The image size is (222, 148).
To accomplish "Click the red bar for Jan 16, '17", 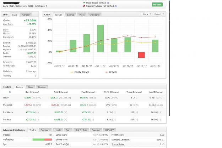I will click(x=141, y=55).
